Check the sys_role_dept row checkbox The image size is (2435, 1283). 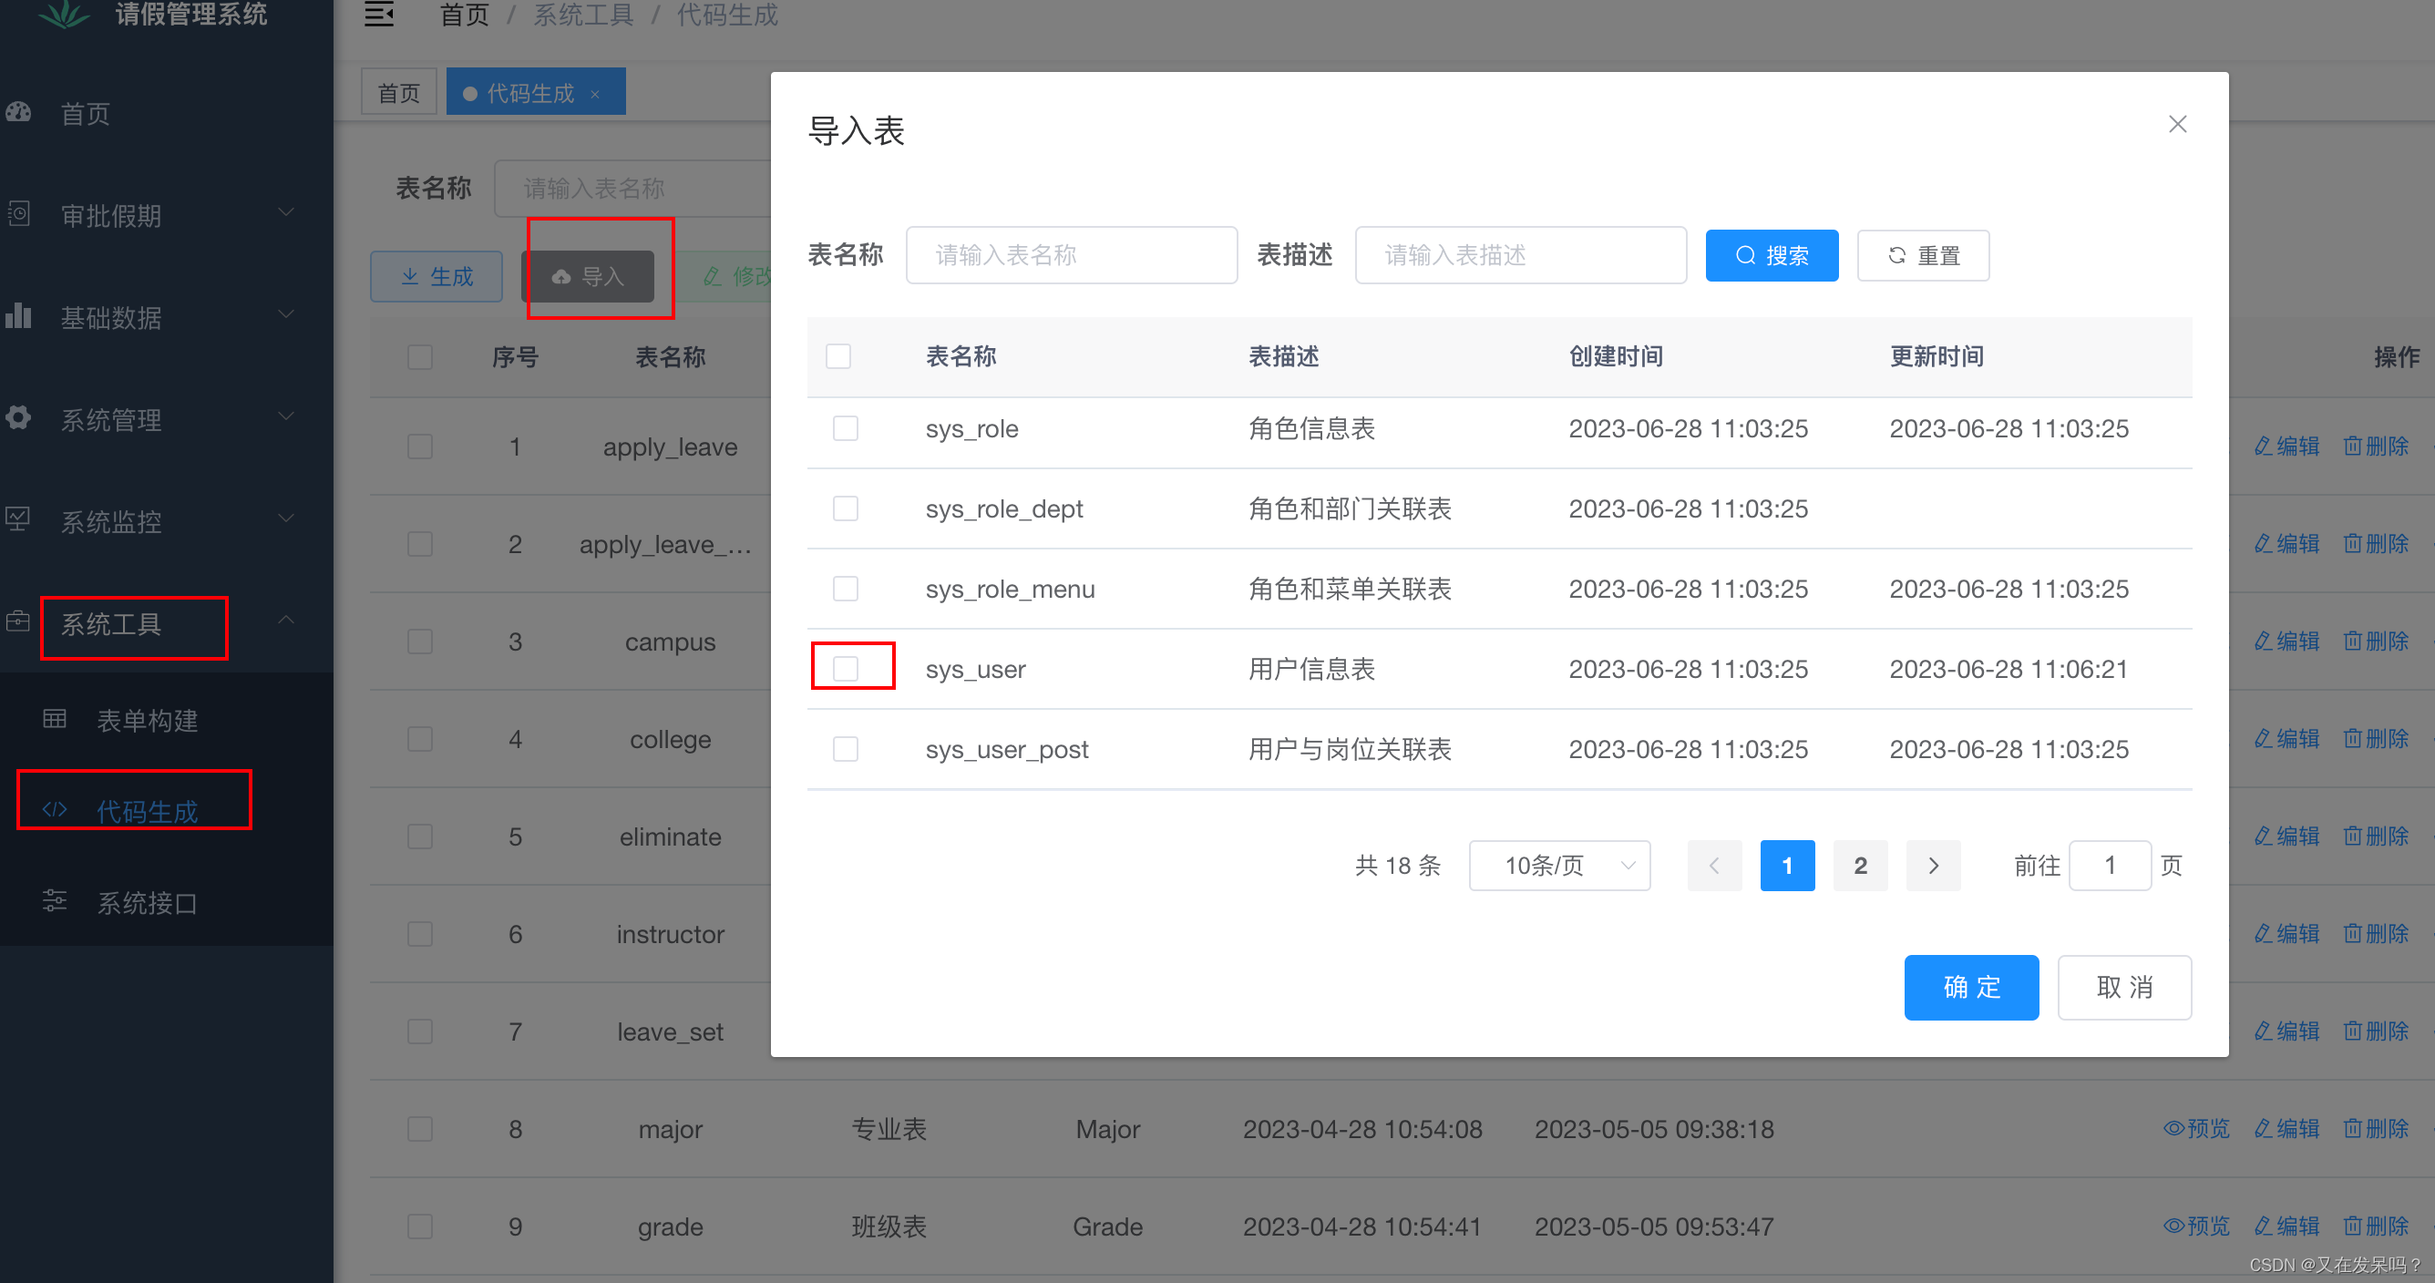(x=845, y=508)
